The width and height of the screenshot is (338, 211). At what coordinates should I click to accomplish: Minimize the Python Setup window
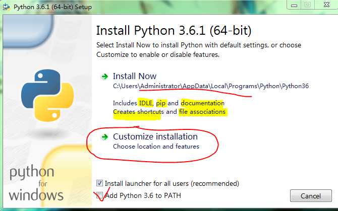[x=294, y=5]
